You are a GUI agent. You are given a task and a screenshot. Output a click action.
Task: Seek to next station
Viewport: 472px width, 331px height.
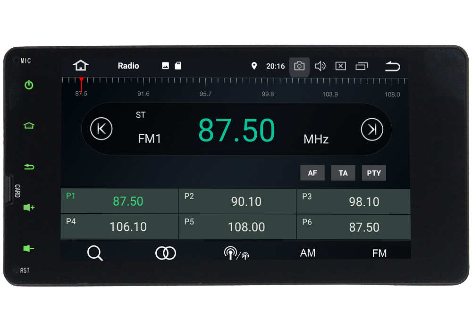click(372, 129)
